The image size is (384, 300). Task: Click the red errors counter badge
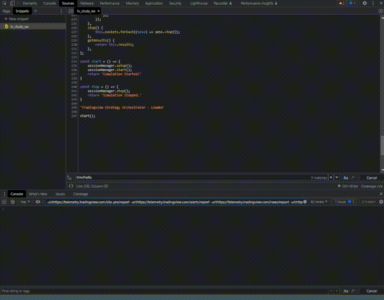341,4
